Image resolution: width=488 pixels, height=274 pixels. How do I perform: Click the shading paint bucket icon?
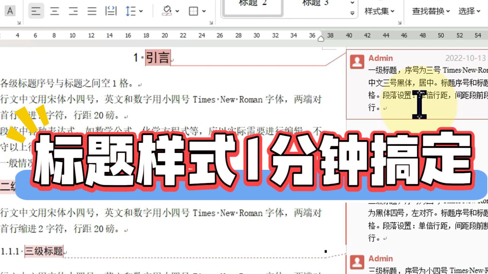click(167, 11)
